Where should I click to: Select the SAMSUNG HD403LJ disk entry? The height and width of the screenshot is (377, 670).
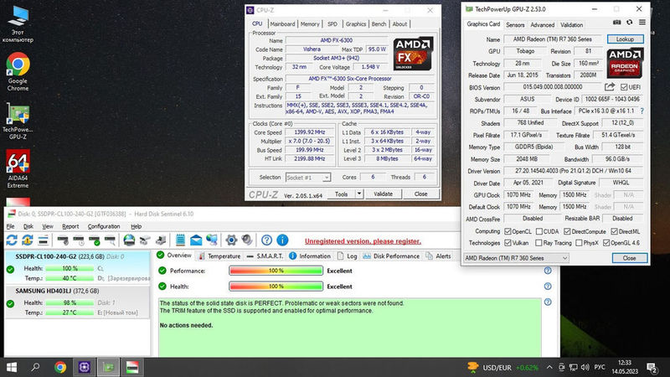[77, 302]
